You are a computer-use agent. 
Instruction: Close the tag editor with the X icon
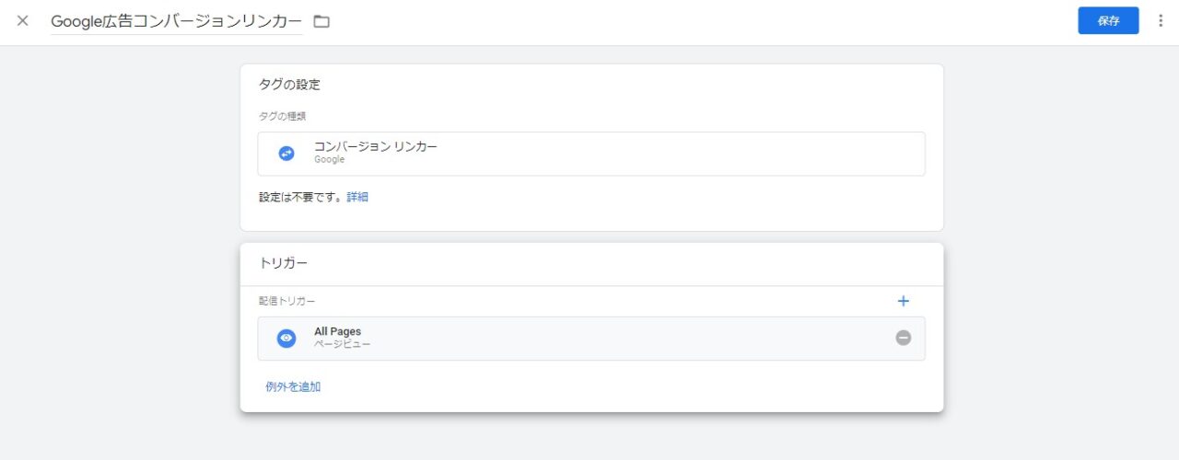point(23,21)
